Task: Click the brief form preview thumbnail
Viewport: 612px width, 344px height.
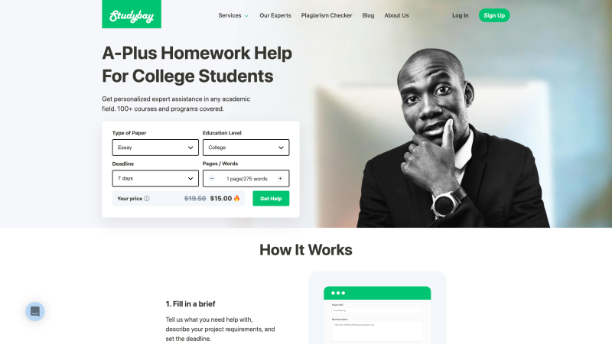Action: tap(377, 314)
